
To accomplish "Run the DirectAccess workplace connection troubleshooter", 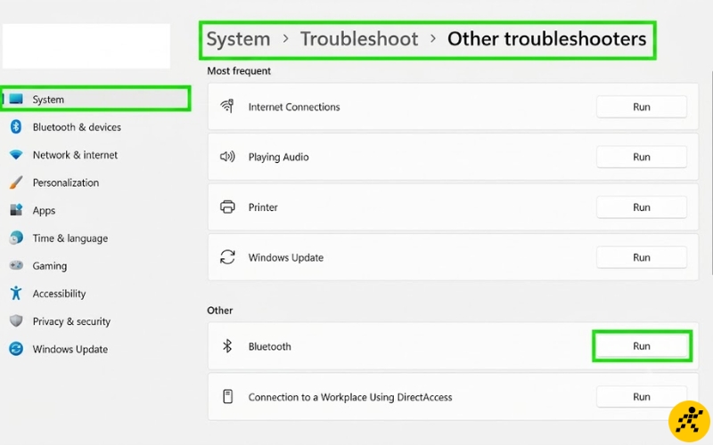I will tap(641, 396).
